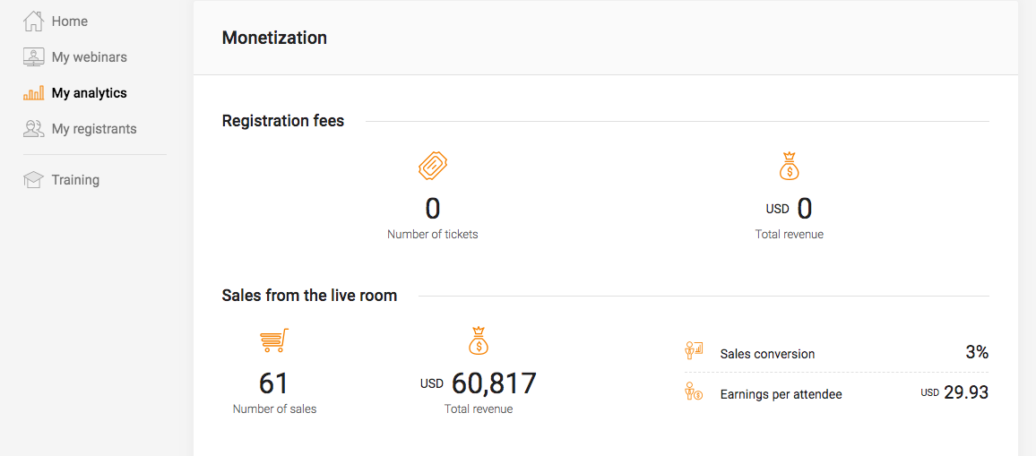Click the 3% sales conversion value
Screen dimensions: 1036x456
[977, 352]
